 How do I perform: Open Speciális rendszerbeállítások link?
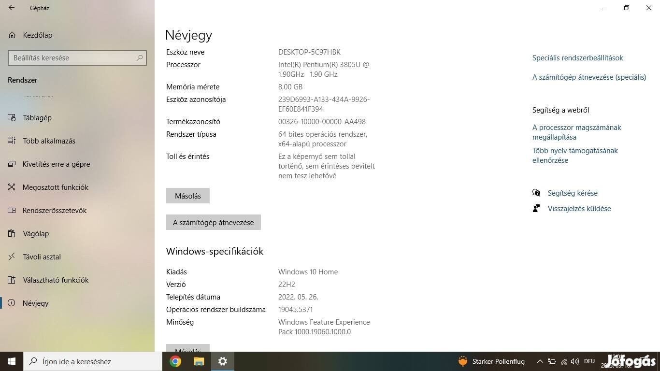coord(577,58)
